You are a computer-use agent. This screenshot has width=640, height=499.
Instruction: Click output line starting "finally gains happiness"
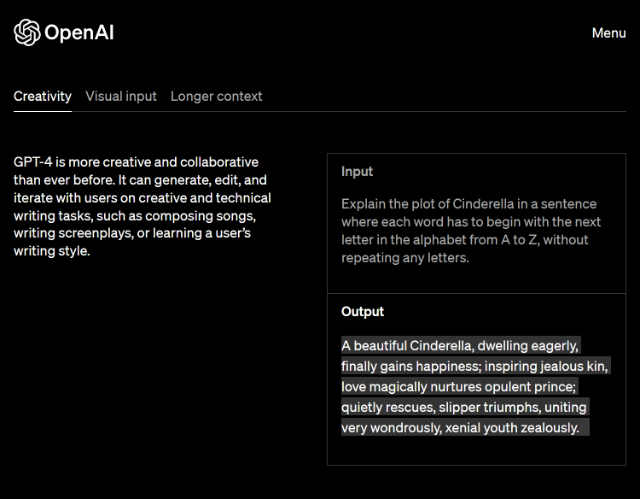(474, 367)
